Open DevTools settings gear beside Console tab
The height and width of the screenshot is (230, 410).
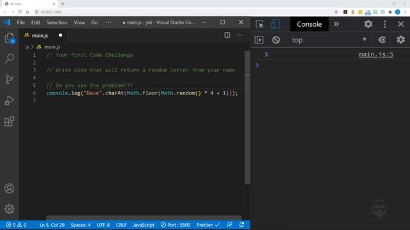coord(368,24)
